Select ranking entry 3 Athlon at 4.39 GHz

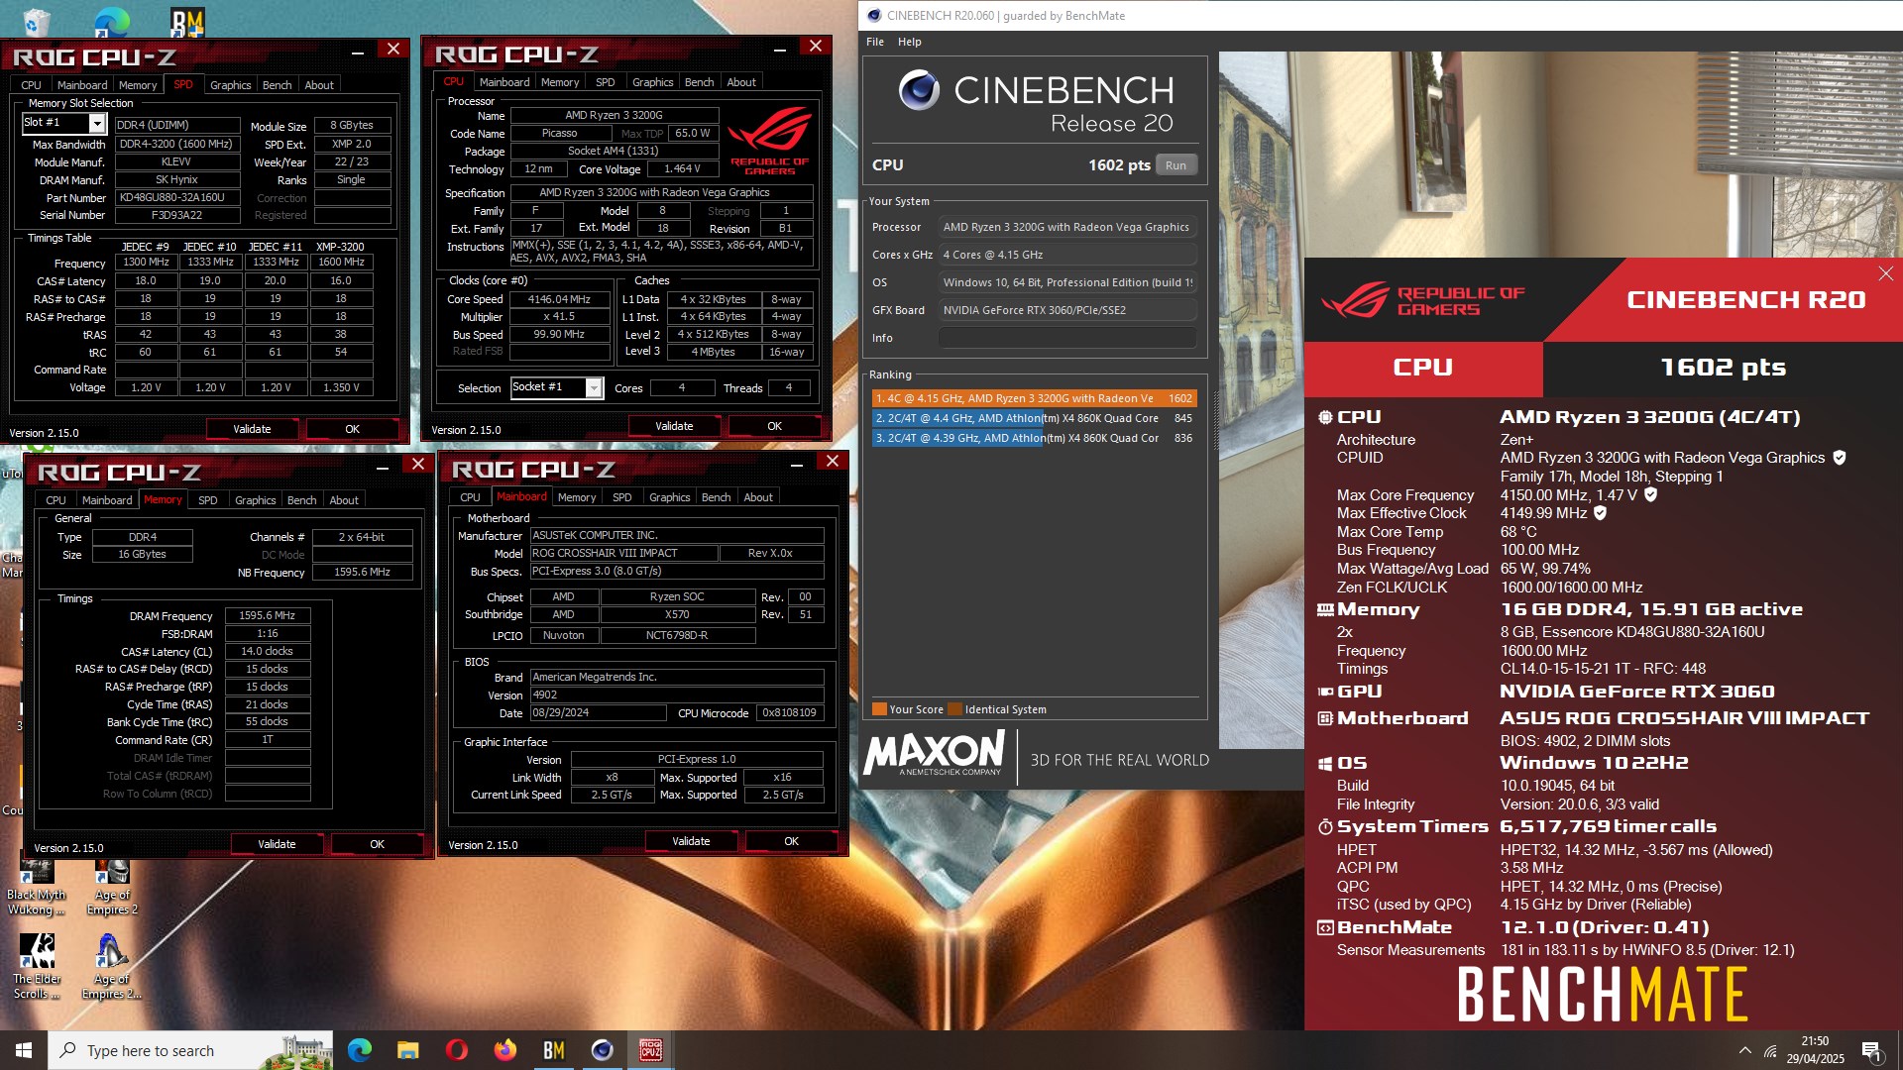tap(1034, 438)
